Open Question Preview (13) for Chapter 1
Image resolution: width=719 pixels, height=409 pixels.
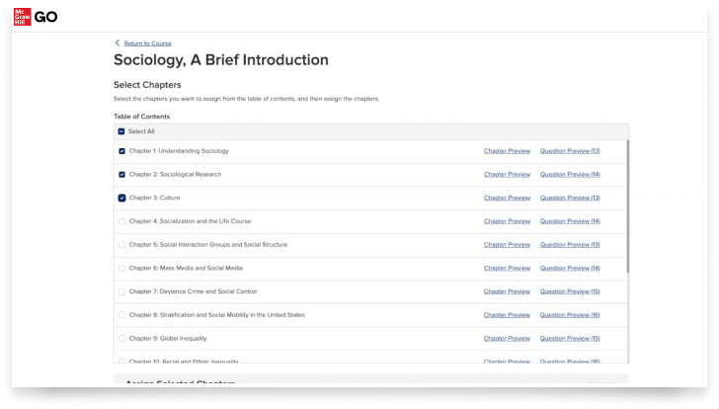(x=570, y=151)
